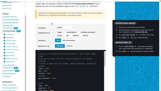The height and width of the screenshot is (91, 161).
Task: Tick the textcat component checkbox
Action: click(81, 36)
